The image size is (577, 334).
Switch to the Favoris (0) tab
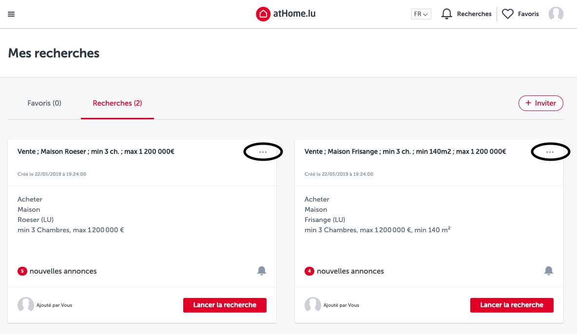(44, 103)
